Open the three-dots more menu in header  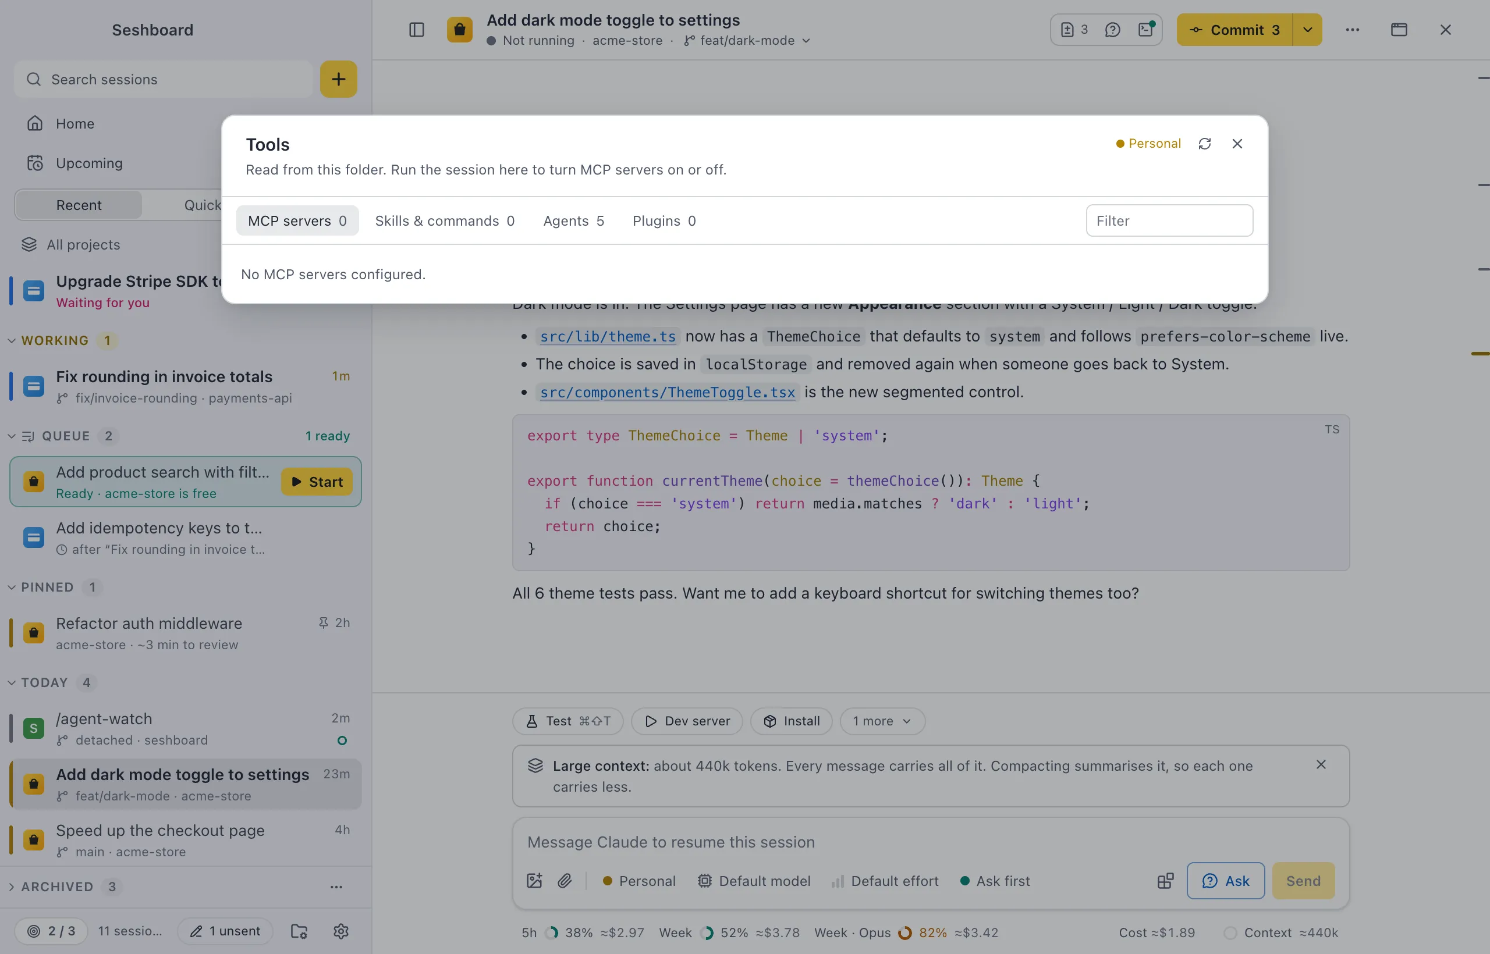(1353, 30)
